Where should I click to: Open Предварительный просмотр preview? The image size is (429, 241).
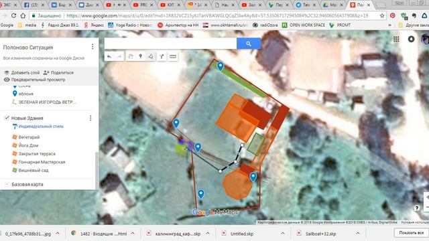(x=35, y=80)
